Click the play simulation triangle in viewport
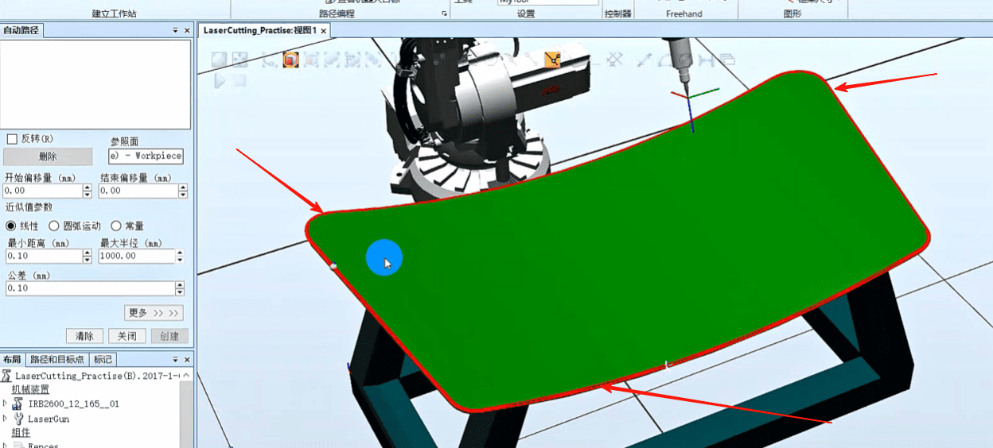 219,80
